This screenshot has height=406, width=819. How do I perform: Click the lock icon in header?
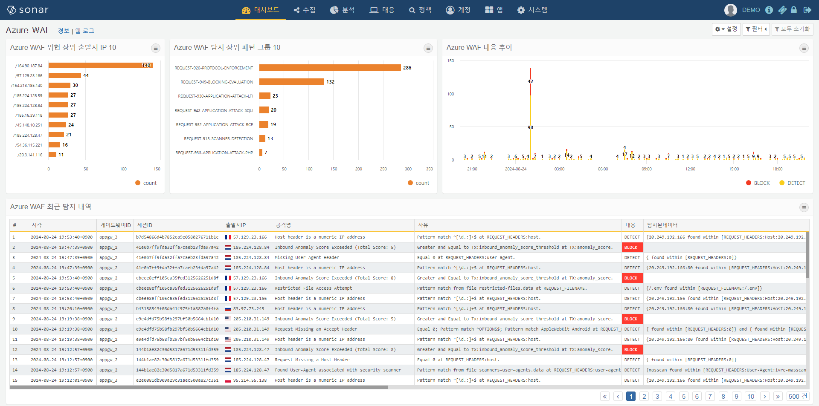794,10
